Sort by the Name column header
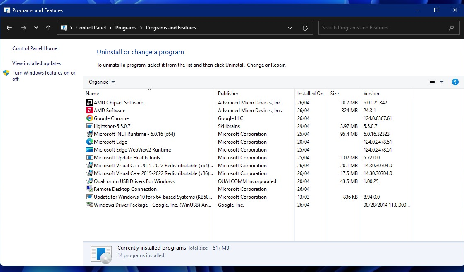This screenshot has height=272, width=464. tap(149, 93)
